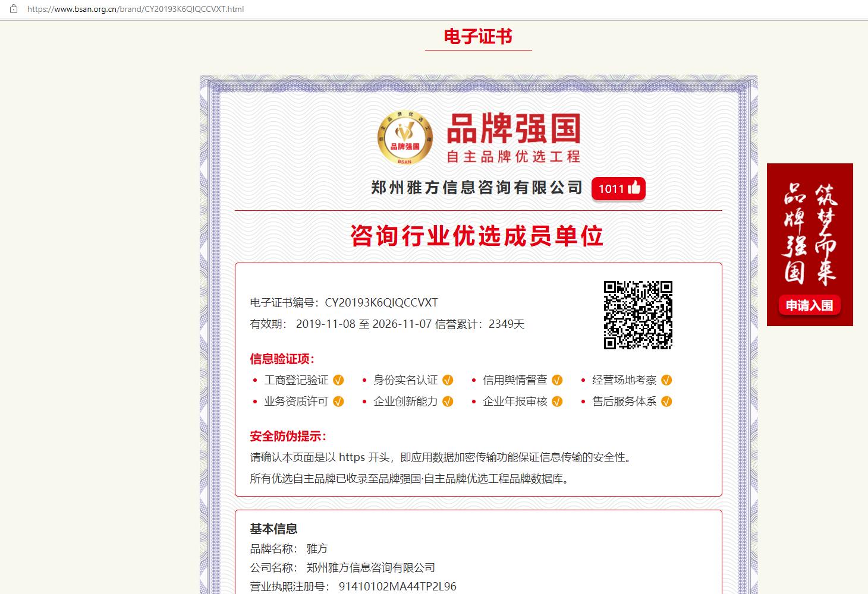Viewport: 868px width, 594px height.
Task: Click the checkmark badge next to 身份实名认证
Action: 448,380
